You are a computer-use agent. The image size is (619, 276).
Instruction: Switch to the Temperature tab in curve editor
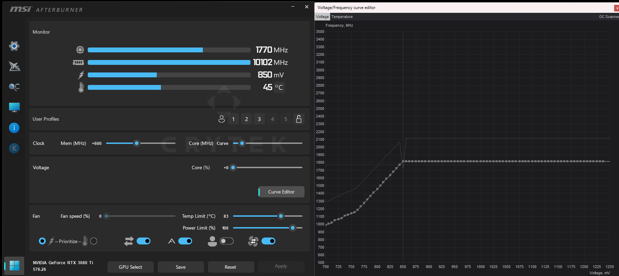coord(342,17)
